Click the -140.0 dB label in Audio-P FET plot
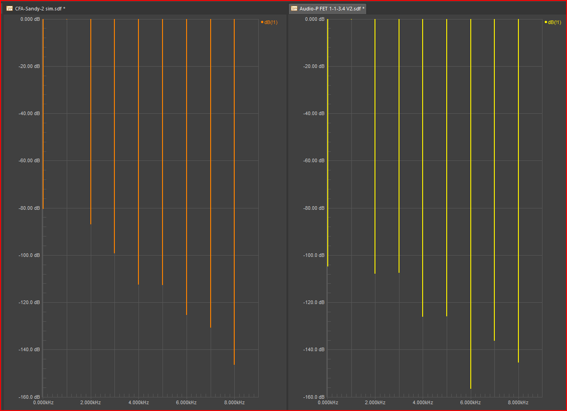567x411 pixels. (313, 349)
